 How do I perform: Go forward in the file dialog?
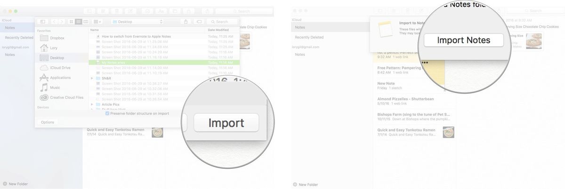click(62, 22)
